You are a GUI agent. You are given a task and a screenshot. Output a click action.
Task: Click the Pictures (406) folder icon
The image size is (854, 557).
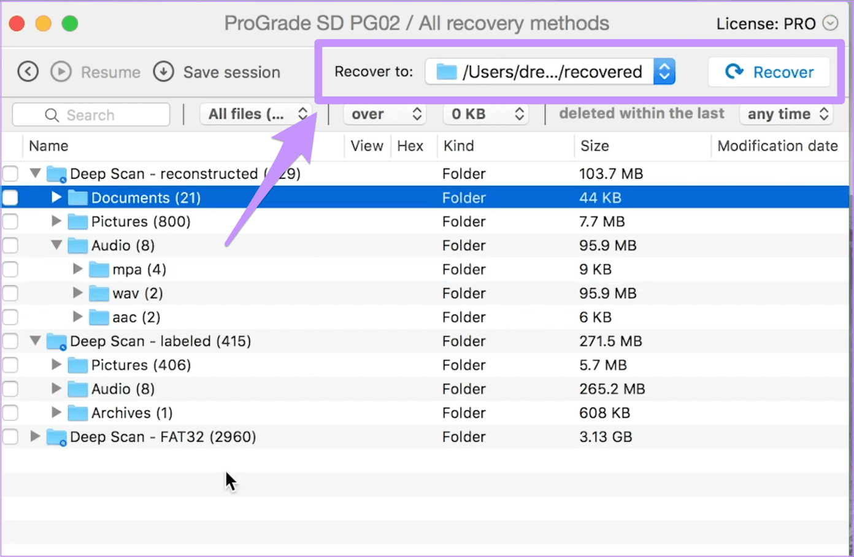(77, 365)
